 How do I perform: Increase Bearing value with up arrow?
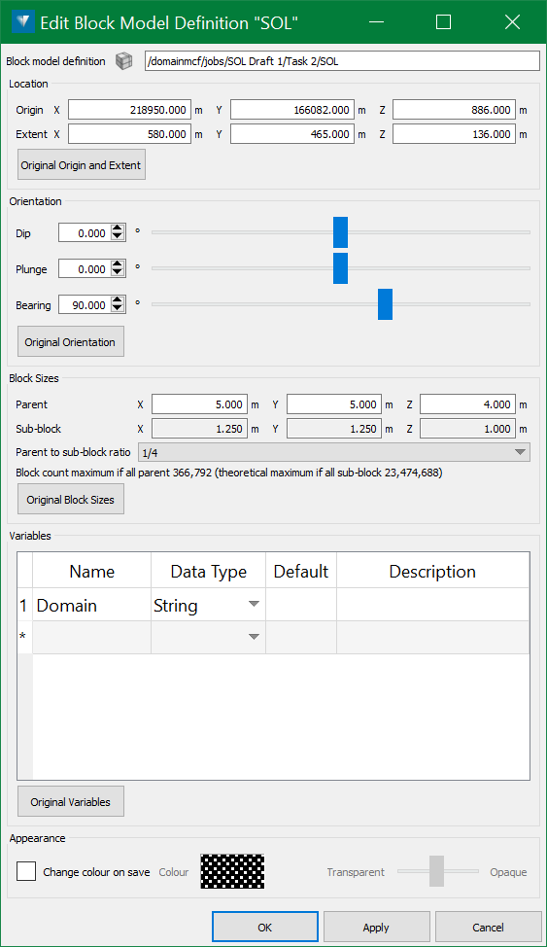click(x=118, y=300)
